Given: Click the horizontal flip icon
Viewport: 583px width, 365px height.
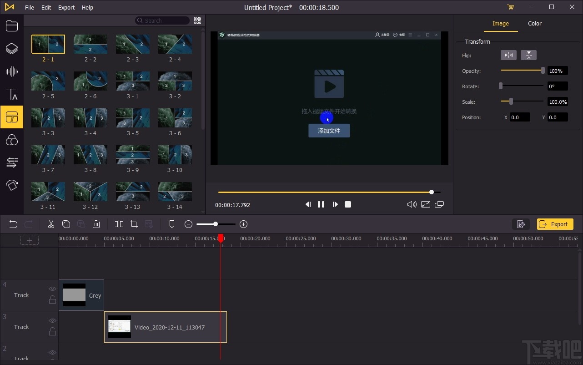Looking at the screenshot, I should [x=508, y=55].
